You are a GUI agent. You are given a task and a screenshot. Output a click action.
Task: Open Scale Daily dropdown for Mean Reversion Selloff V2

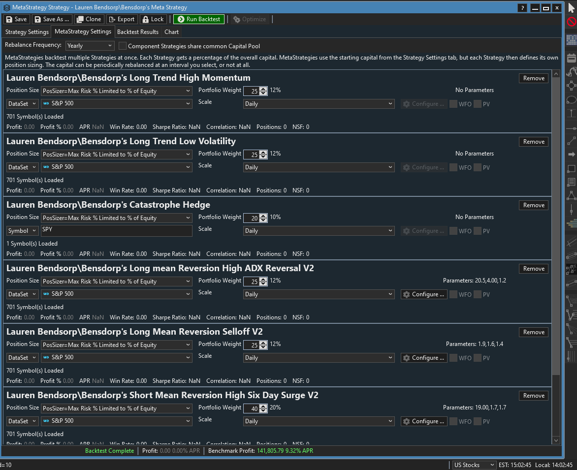pyautogui.click(x=319, y=357)
